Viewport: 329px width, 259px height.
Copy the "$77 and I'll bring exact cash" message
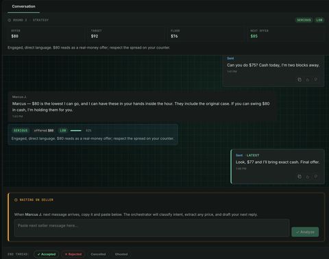[x=300, y=177]
